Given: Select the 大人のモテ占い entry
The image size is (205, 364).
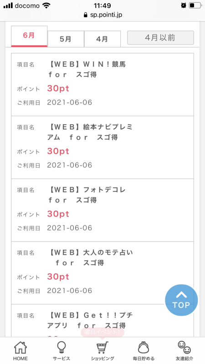Looking at the screenshot, I should [102, 273].
